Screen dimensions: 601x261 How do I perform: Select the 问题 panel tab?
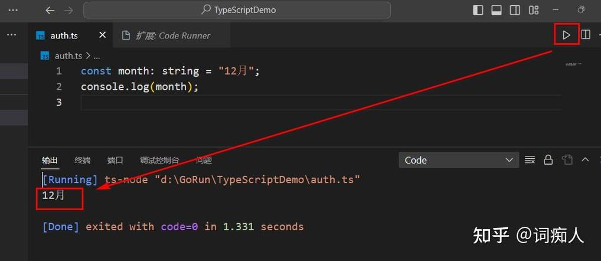point(204,160)
